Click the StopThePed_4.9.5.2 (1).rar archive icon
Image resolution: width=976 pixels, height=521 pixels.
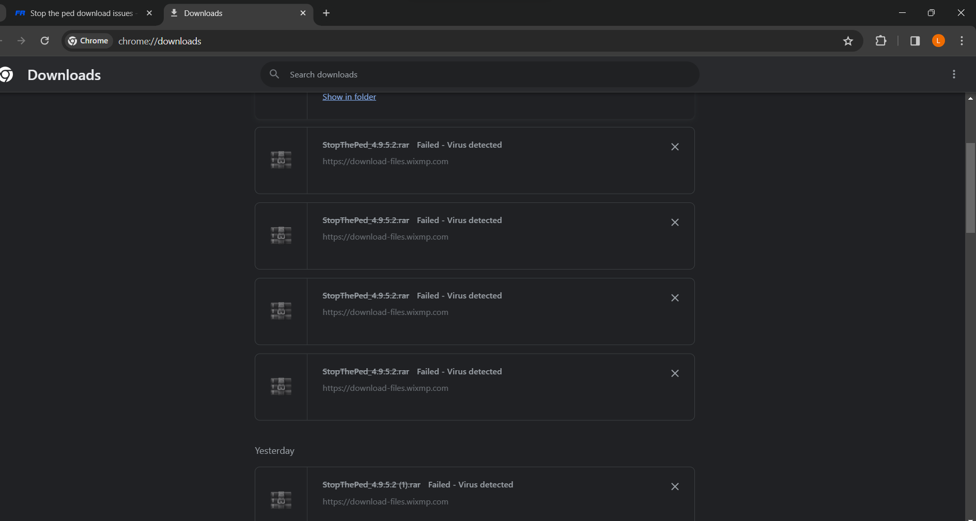pyautogui.click(x=281, y=499)
